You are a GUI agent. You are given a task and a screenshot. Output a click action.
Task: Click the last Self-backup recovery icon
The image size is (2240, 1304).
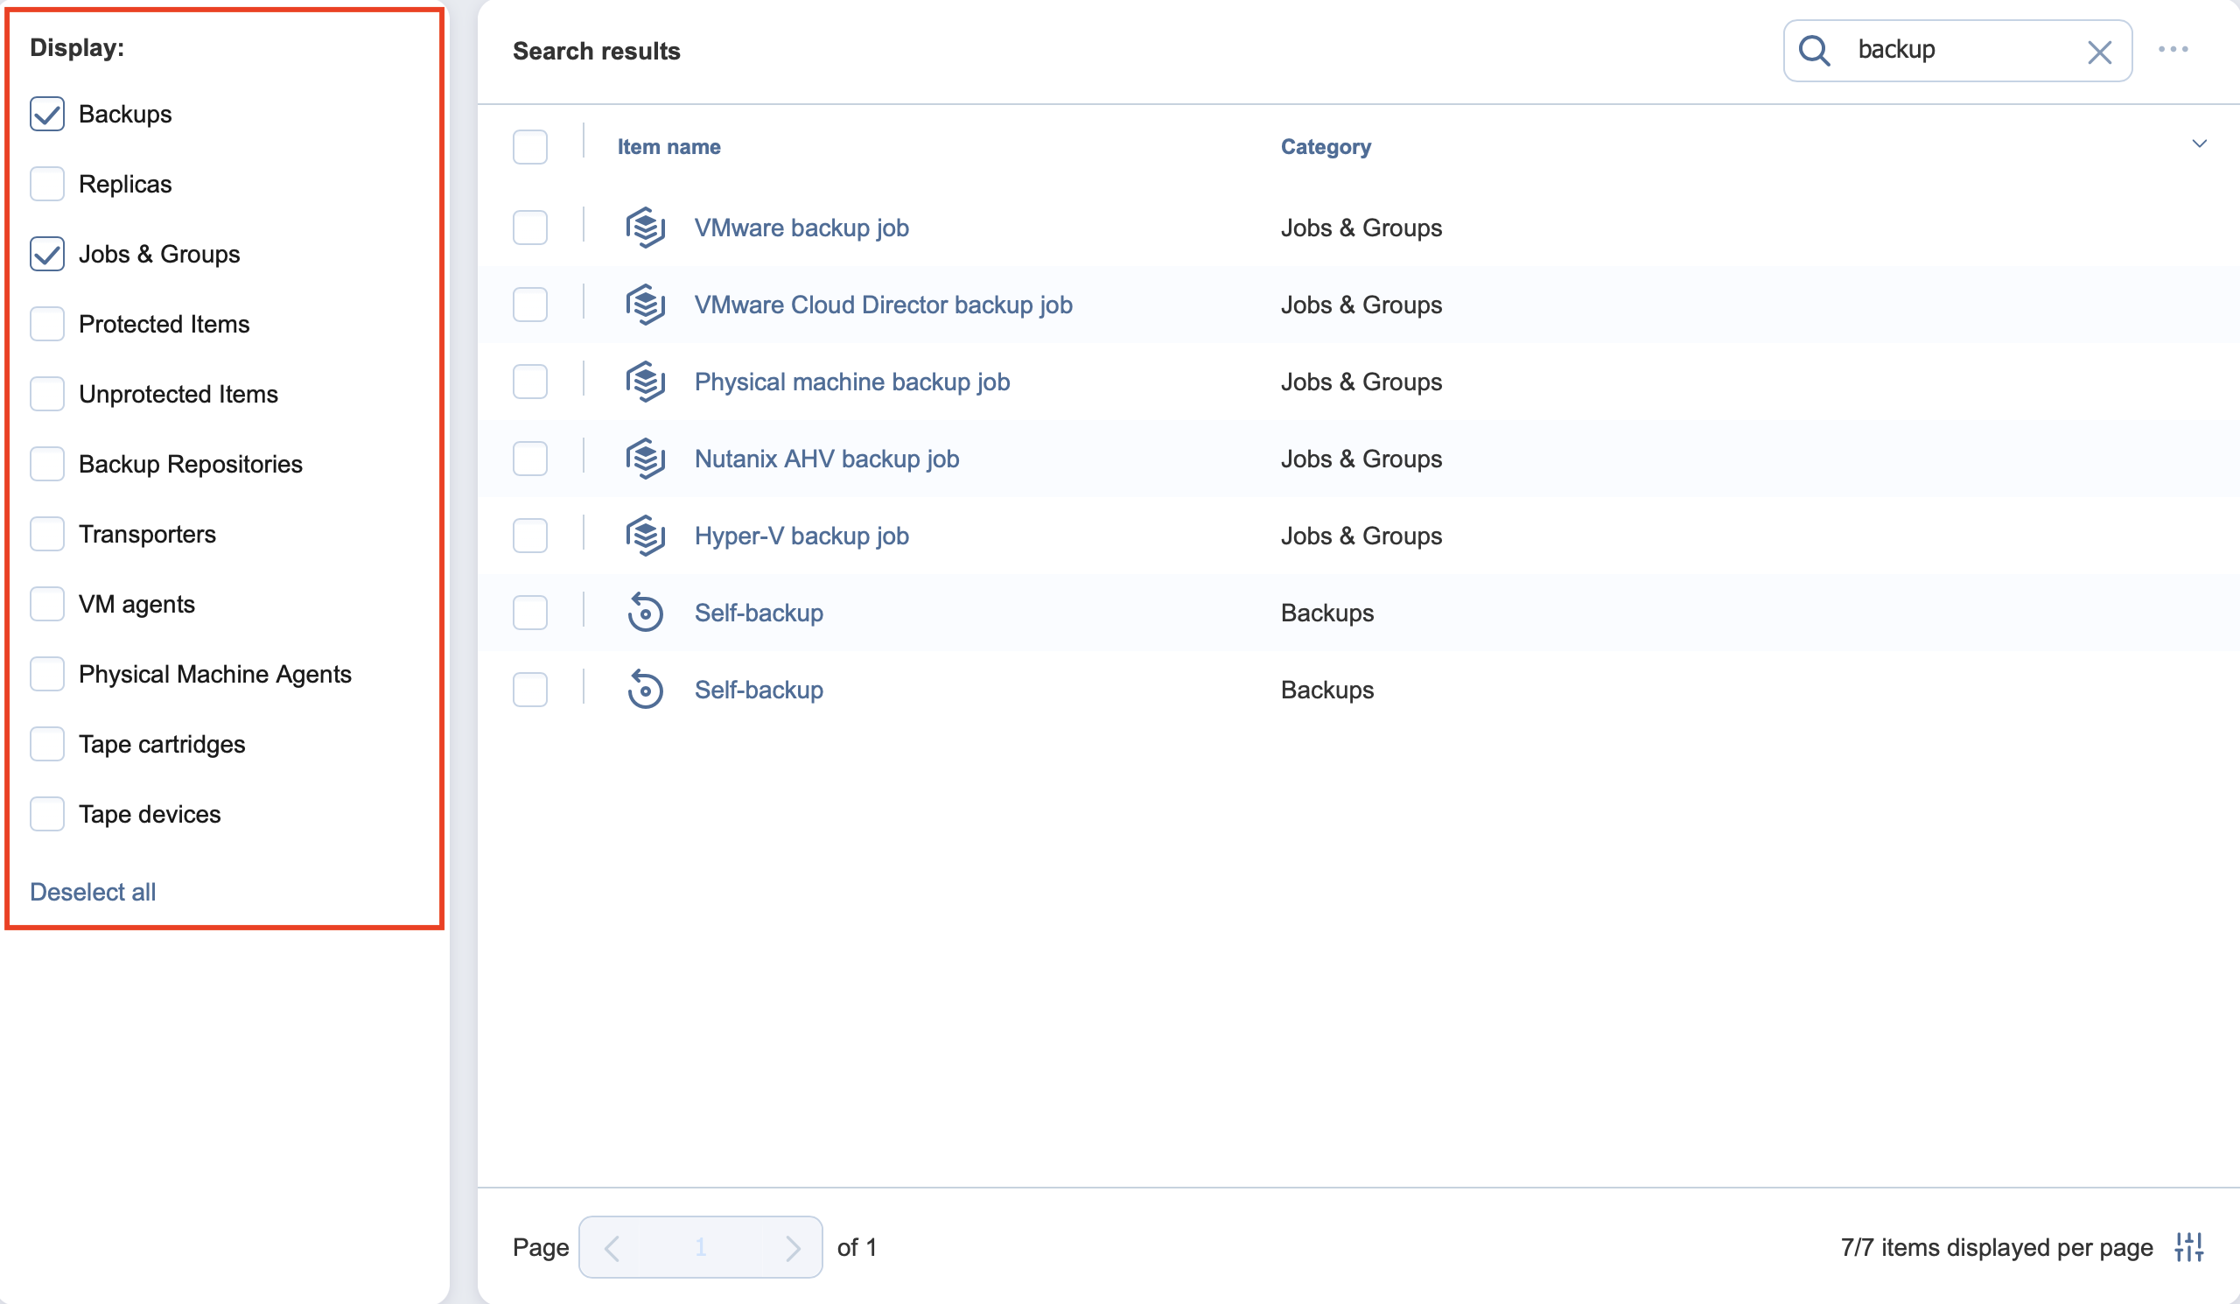(x=646, y=690)
